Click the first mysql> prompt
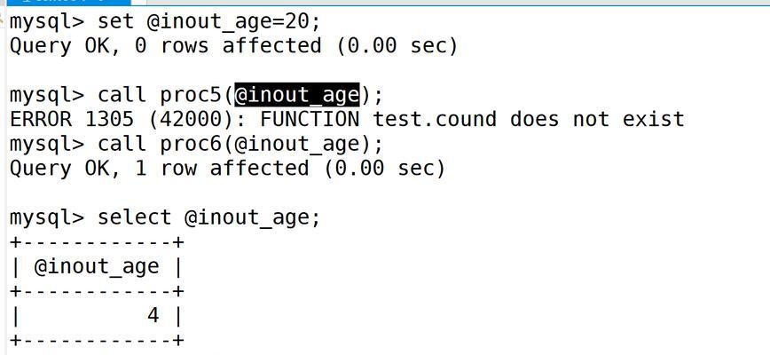The image size is (770, 355). pyautogui.click(x=47, y=22)
